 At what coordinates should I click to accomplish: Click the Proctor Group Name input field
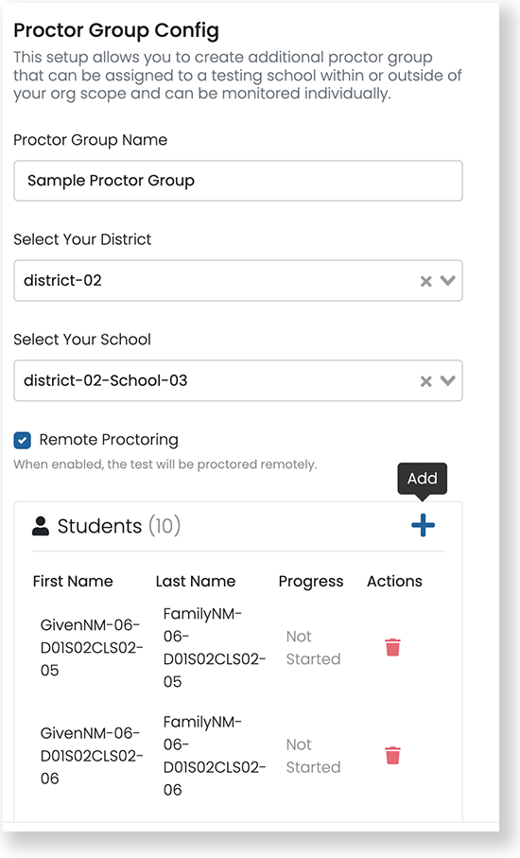click(238, 181)
